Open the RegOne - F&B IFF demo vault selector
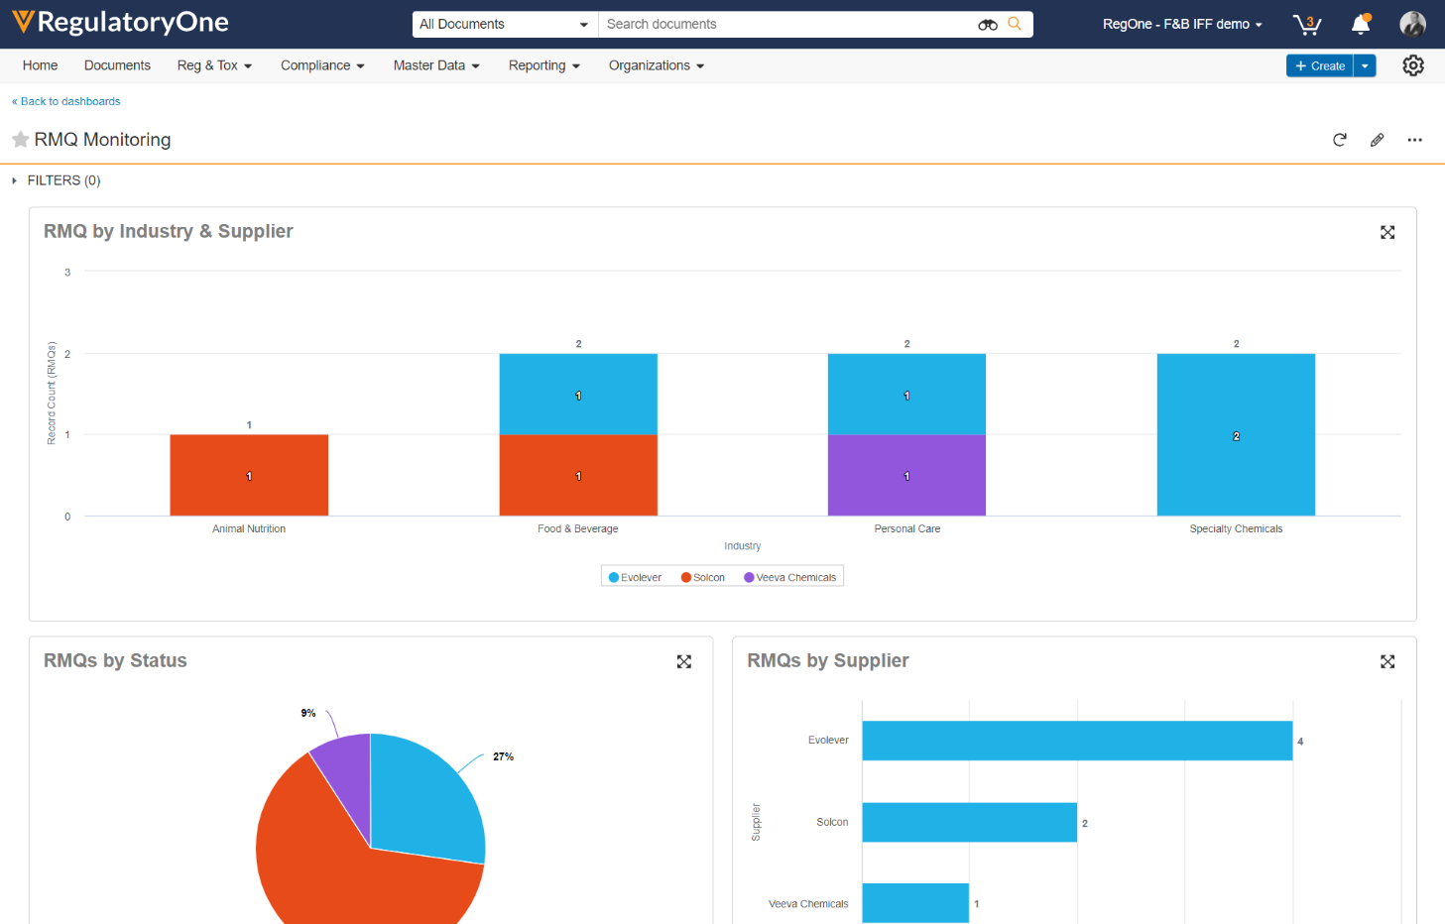1445x924 pixels. point(1182,24)
